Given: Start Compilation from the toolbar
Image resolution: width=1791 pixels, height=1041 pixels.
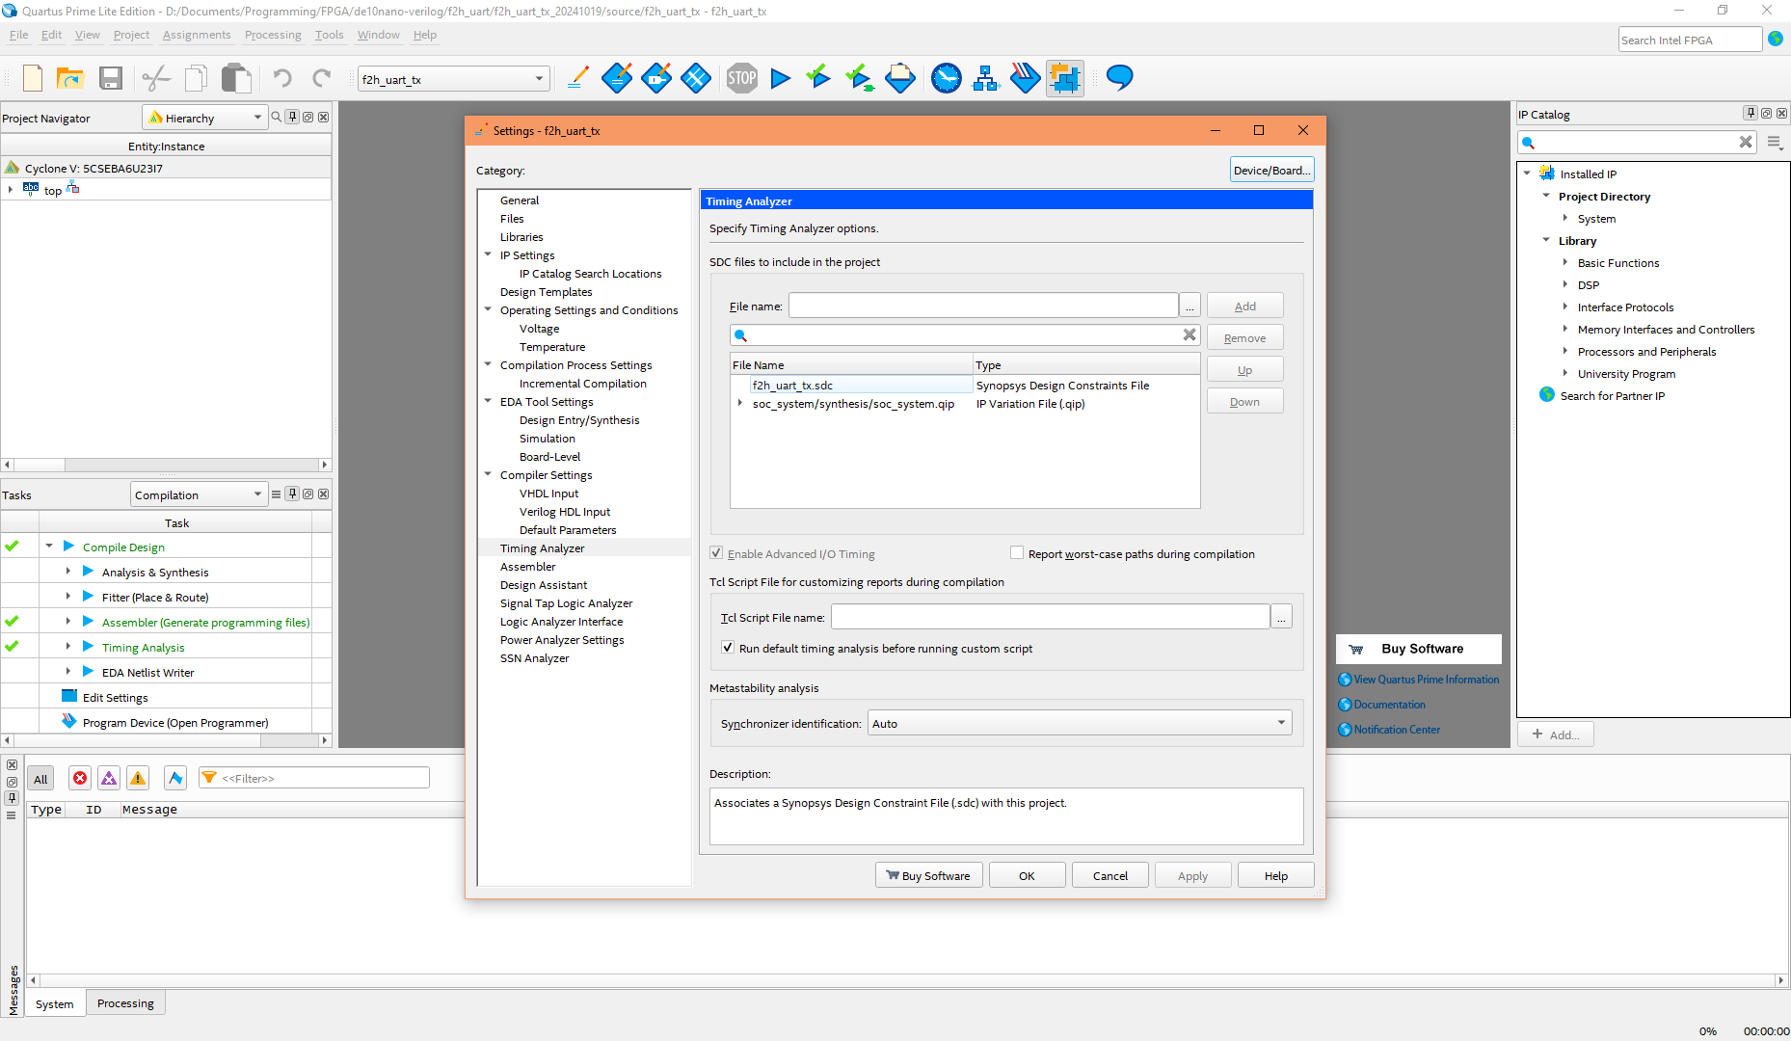Looking at the screenshot, I should click(781, 78).
